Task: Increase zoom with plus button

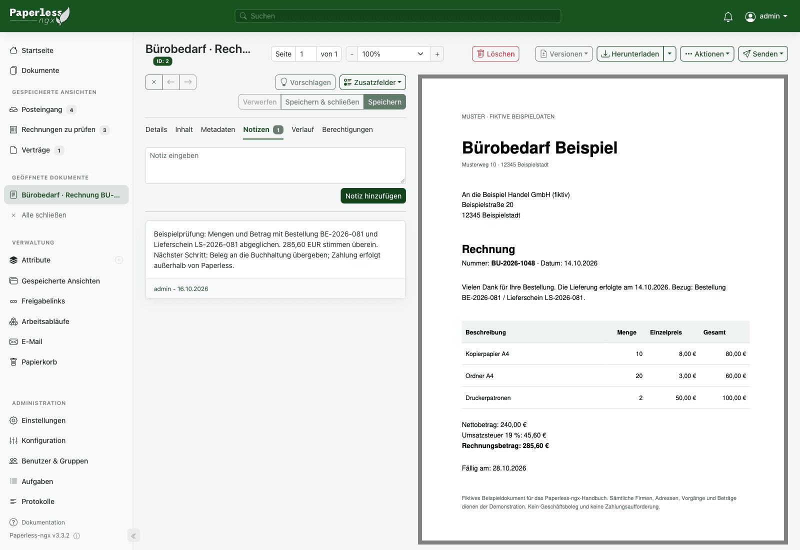Action: coord(437,54)
